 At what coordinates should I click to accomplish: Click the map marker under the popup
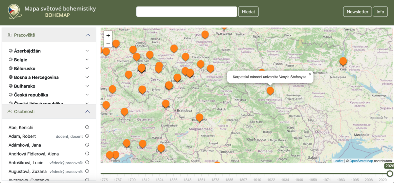pos(270,91)
